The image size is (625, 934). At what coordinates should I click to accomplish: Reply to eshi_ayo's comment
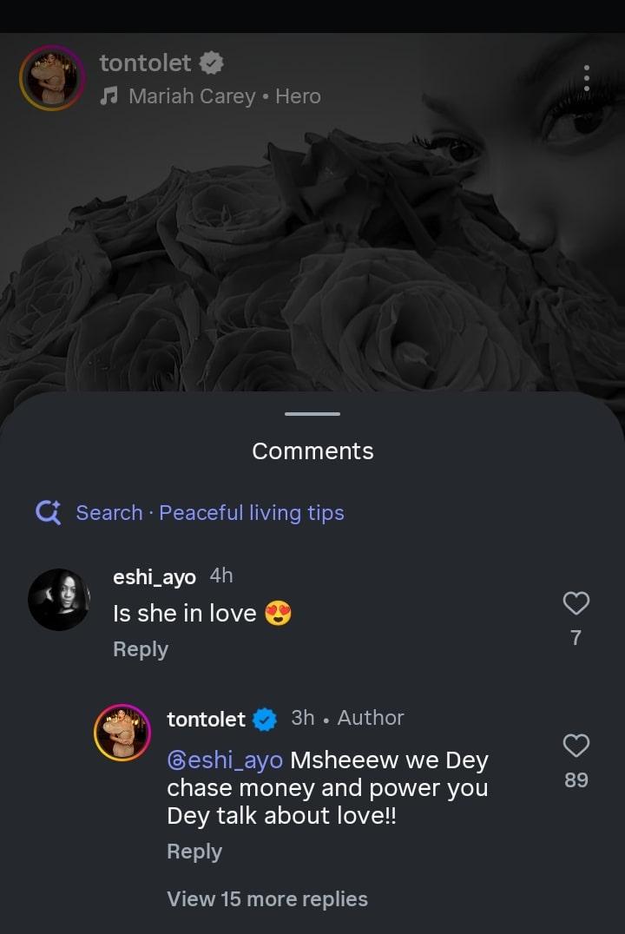coord(140,649)
